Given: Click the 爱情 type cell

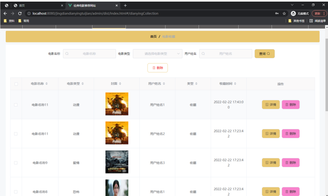Looking at the screenshot, I should pos(76,163).
